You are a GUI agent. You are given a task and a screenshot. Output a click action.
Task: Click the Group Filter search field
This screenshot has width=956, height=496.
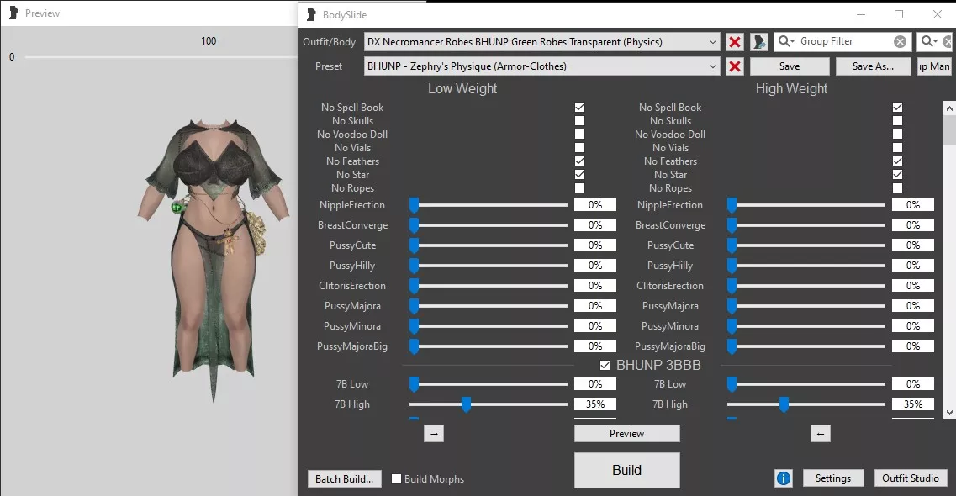point(844,41)
